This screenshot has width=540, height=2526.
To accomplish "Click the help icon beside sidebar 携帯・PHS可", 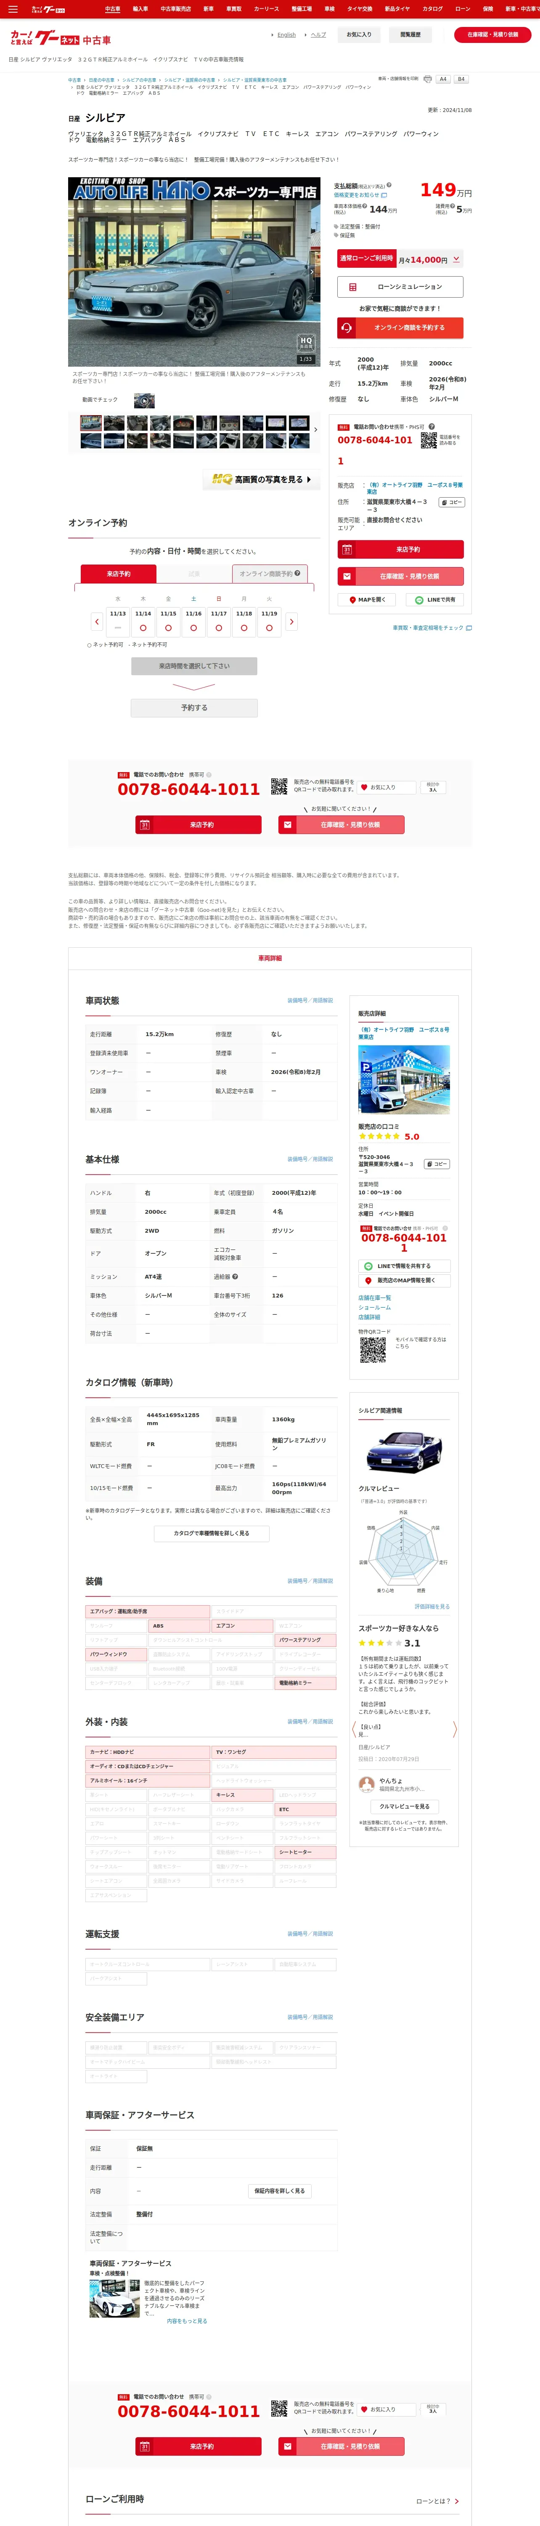I will point(445,1228).
